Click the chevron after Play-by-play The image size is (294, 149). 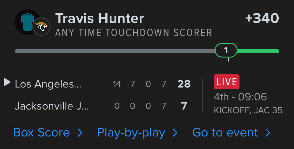(x=175, y=133)
